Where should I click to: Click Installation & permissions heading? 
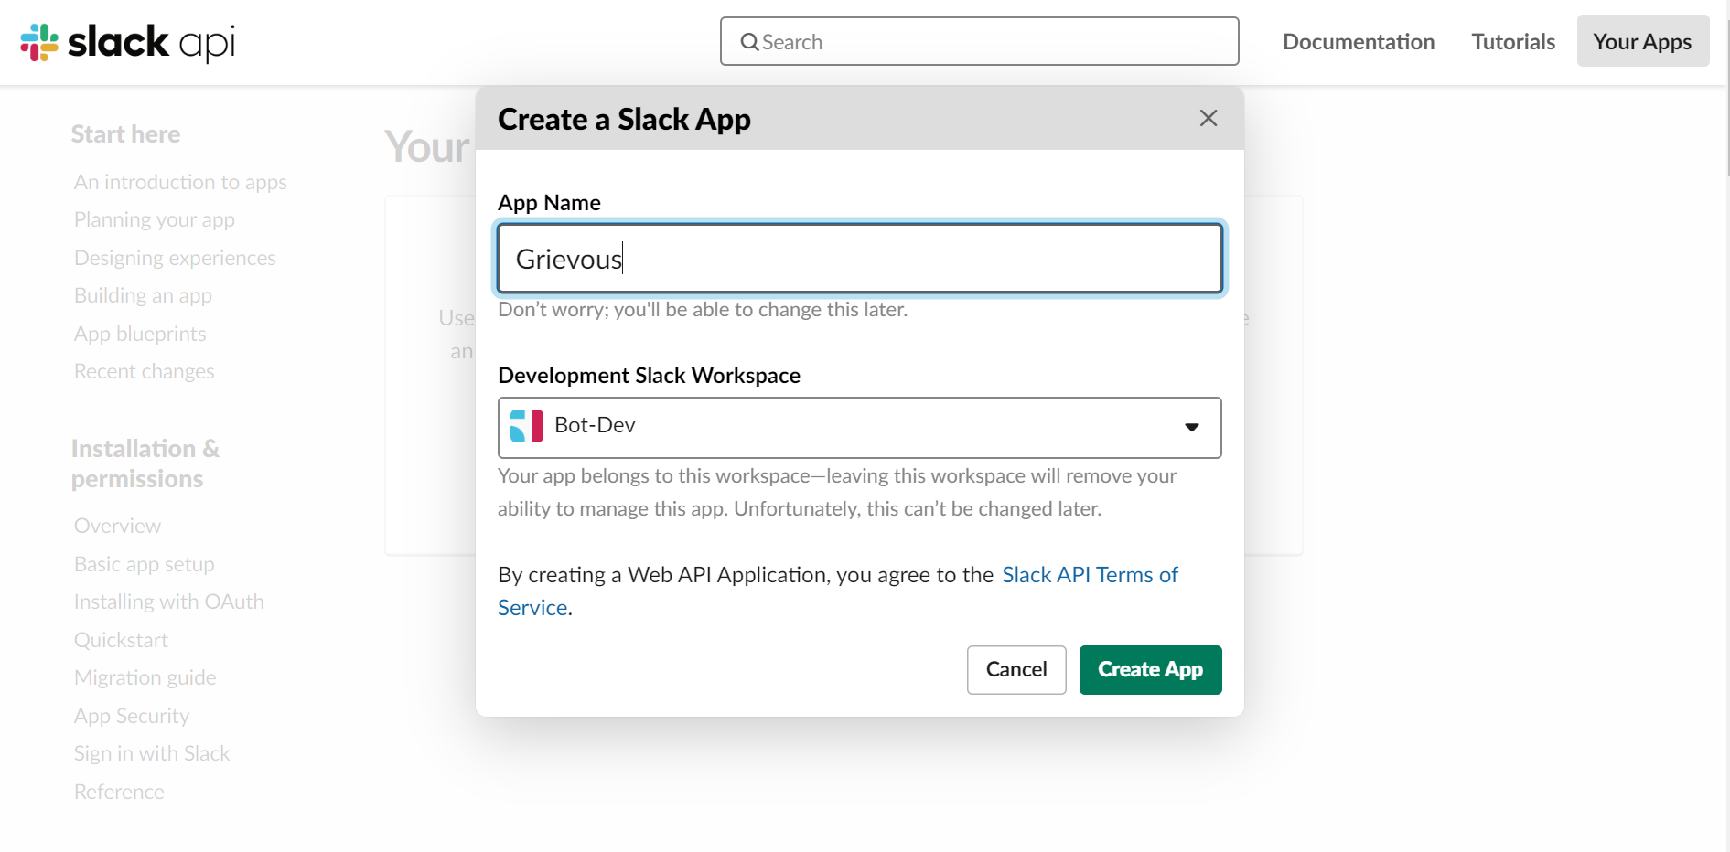[x=145, y=463]
